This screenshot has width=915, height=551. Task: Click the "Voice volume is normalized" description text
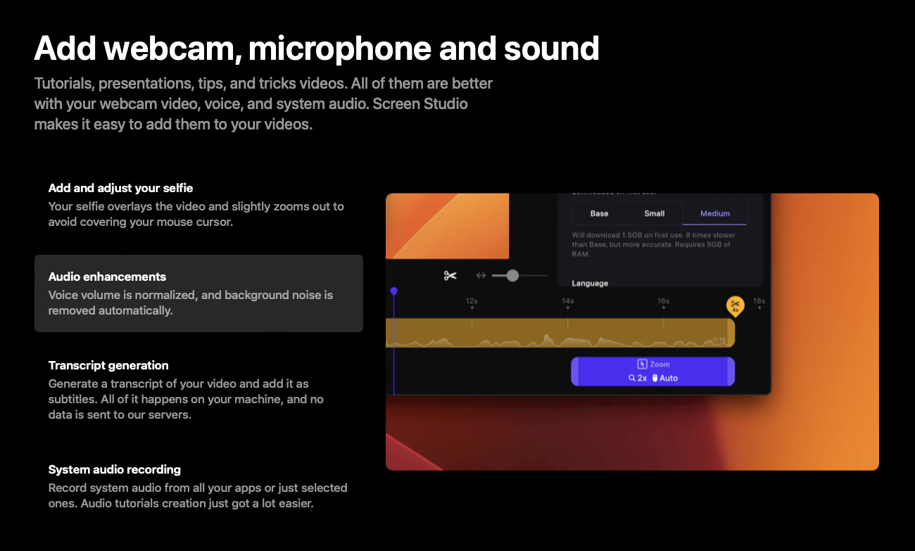coord(191,303)
